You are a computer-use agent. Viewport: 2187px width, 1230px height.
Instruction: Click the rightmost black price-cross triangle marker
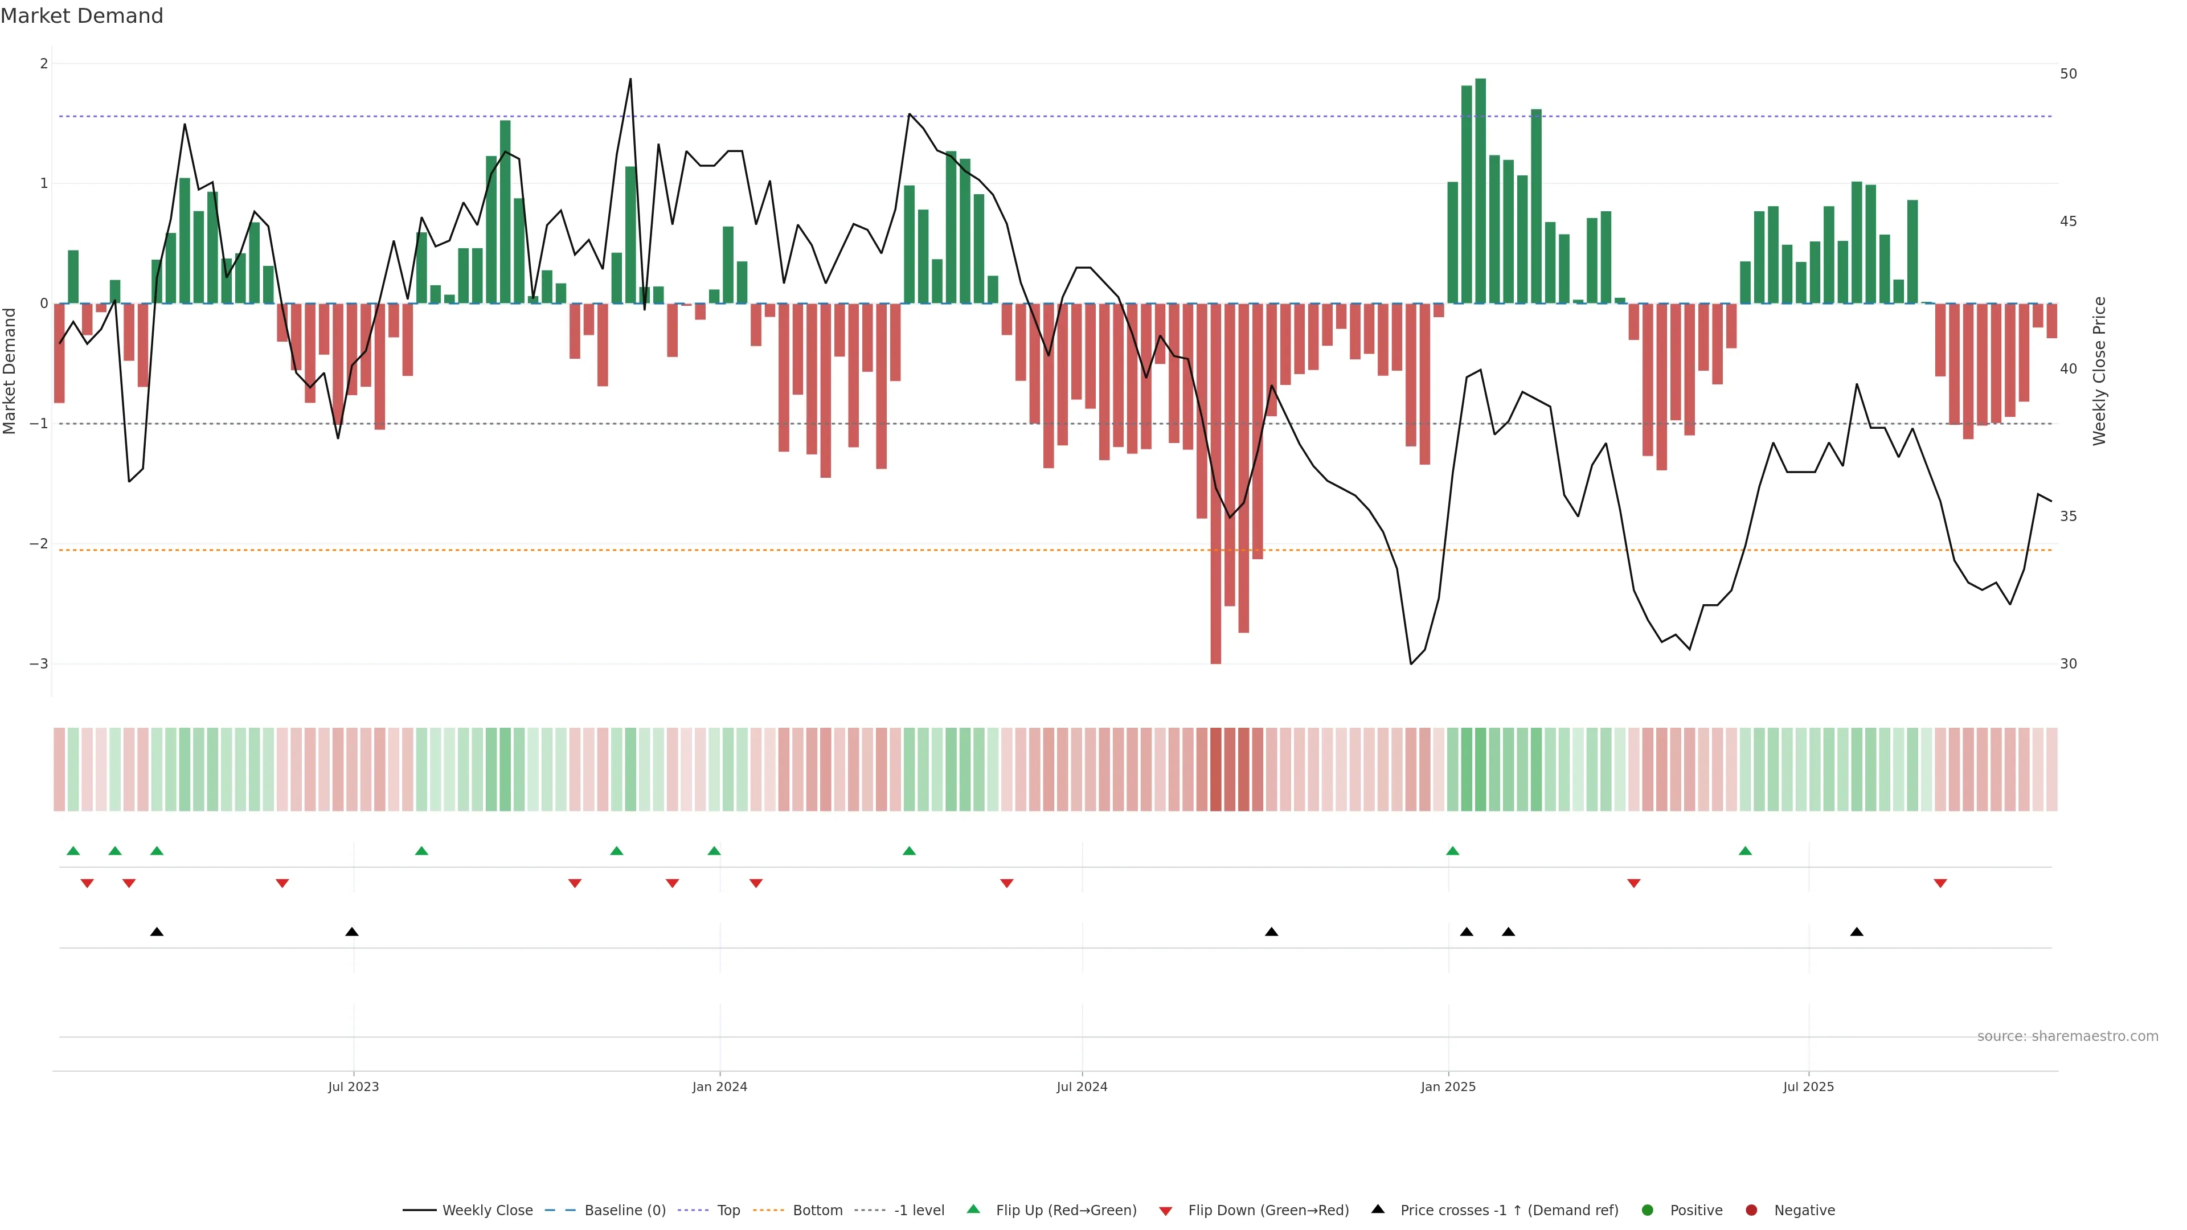pos(1857,932)
